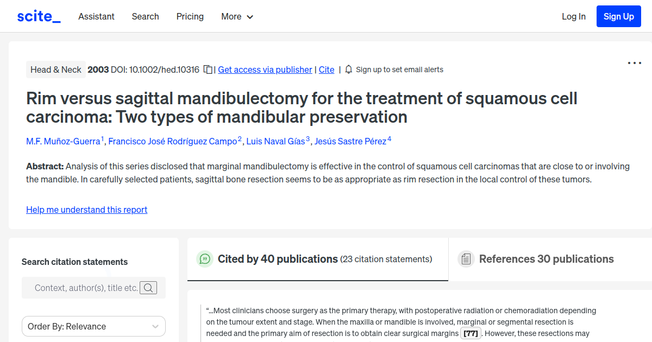Switch to the References 30 publications tab
The height and width of the screenshot is (342, 652).
pos(546,259)
